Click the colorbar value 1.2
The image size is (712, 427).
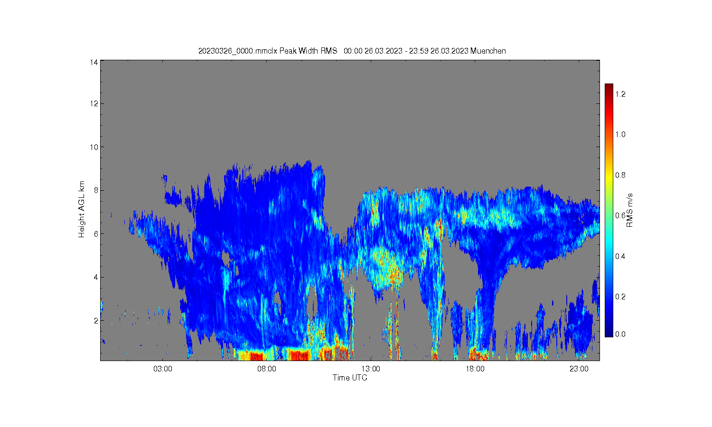pos(620,94)
